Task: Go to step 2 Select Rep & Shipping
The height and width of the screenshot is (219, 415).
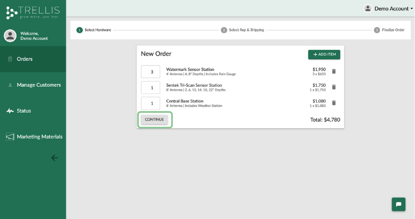Action: (243, 30)
